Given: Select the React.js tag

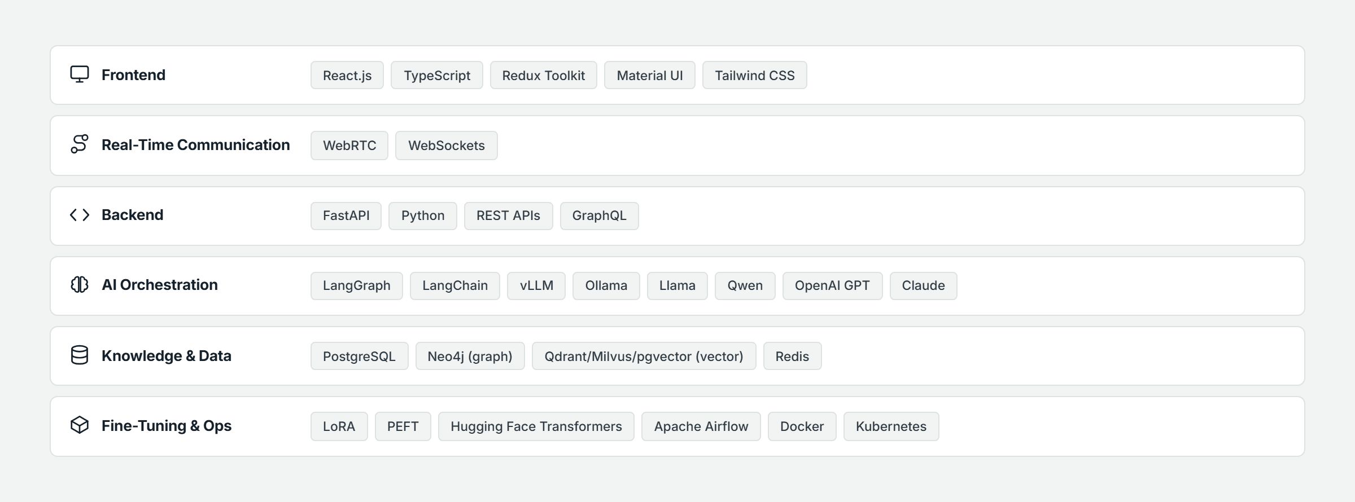Looking at the screenshot, I should pyautogui.click(x=347, y=75).
